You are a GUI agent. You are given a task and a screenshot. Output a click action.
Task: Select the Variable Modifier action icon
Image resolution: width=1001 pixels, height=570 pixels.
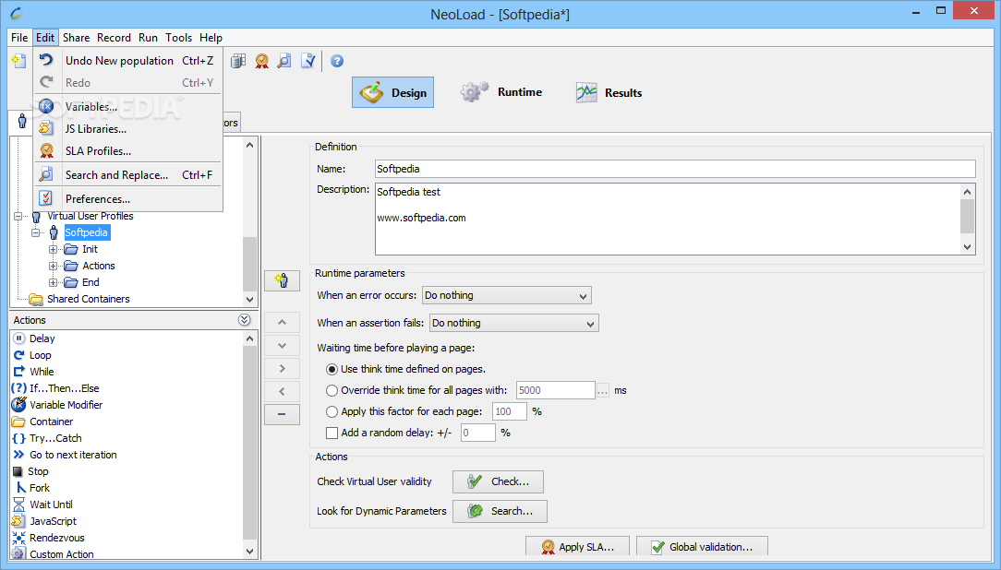point(19,405)
